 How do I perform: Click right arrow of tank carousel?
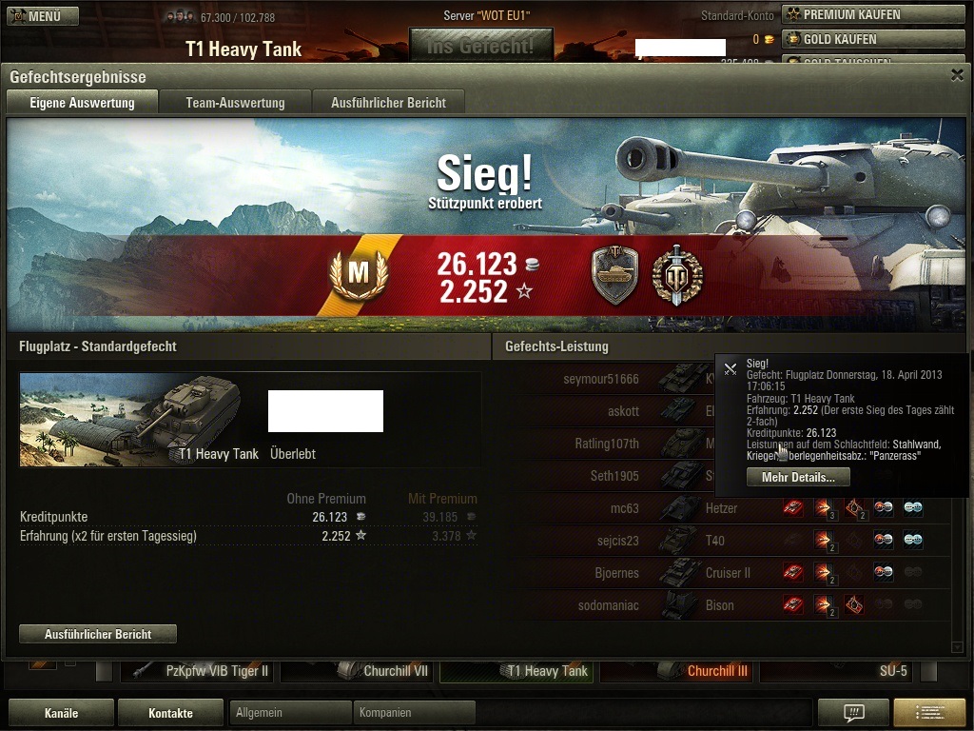[929, 671]
